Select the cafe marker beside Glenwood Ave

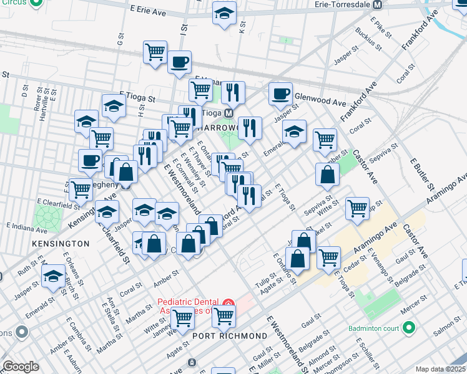(x=280, y=94)
